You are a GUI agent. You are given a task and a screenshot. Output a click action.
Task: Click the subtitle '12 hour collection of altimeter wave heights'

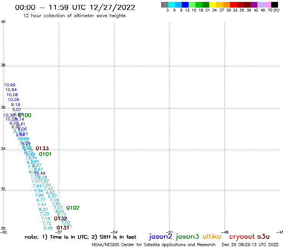tap(74, 16)
